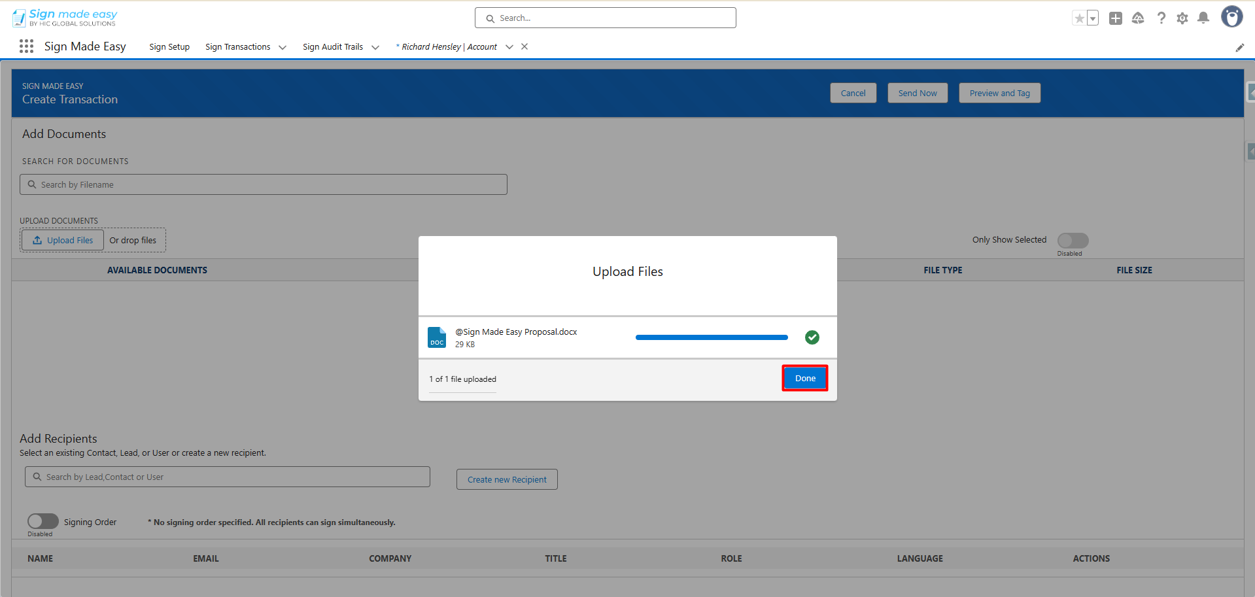Click the Upload Files button
Screen dimensions: 1255x597
point(63,240)
